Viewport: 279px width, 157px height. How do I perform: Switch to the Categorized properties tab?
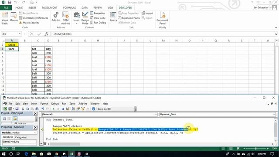pyautogui.click(x=21, y=137)
